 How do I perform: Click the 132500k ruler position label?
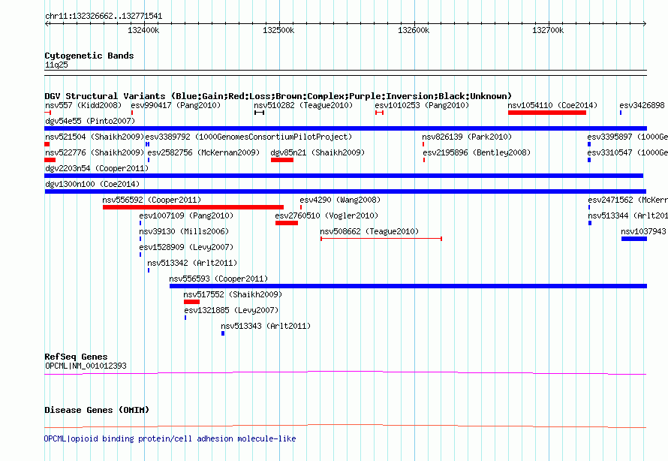[x=278, y=30]
